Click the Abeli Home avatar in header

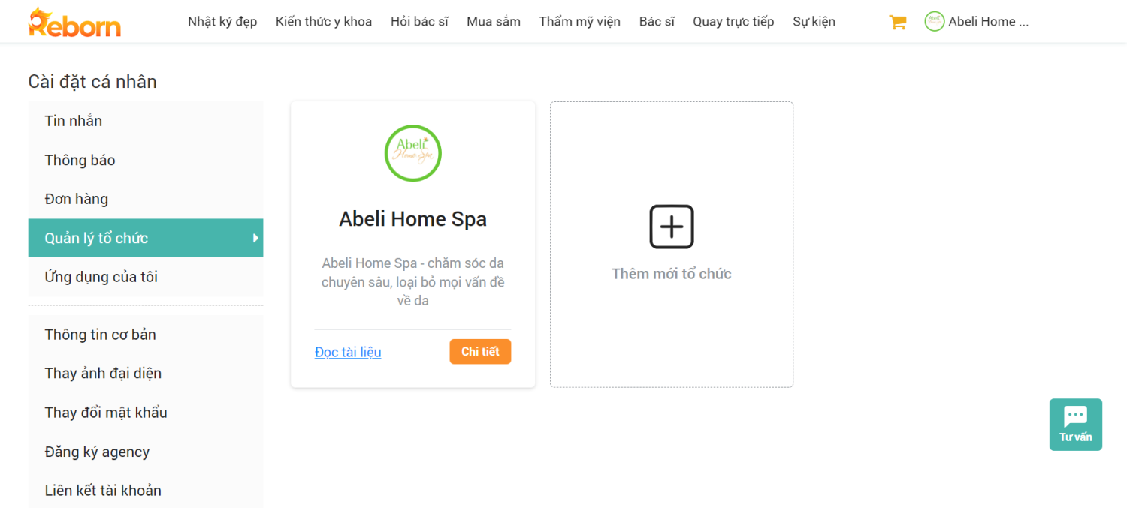935,22
